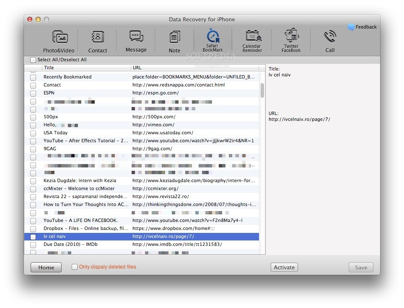Click the bookmark list vertical scrollbar
Screen dimensions: 404x308
click(x=262, y=91)
